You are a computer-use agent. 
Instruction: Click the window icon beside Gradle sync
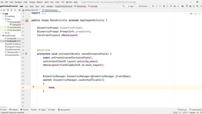[x=187, y=6]
